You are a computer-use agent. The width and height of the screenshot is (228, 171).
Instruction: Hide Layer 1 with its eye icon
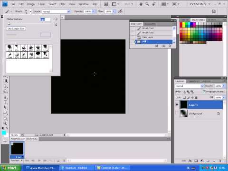(x=177, y=104)
